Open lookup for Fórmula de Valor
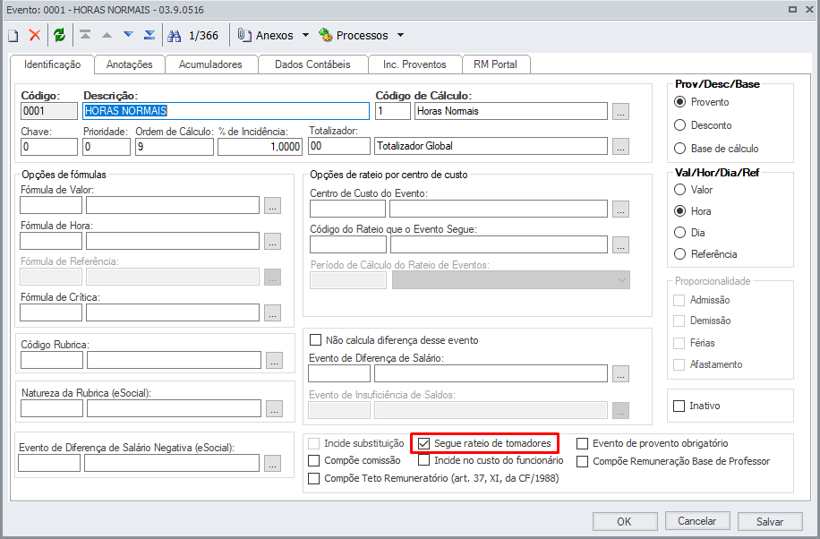820x539 pixels. pos(272,206)
